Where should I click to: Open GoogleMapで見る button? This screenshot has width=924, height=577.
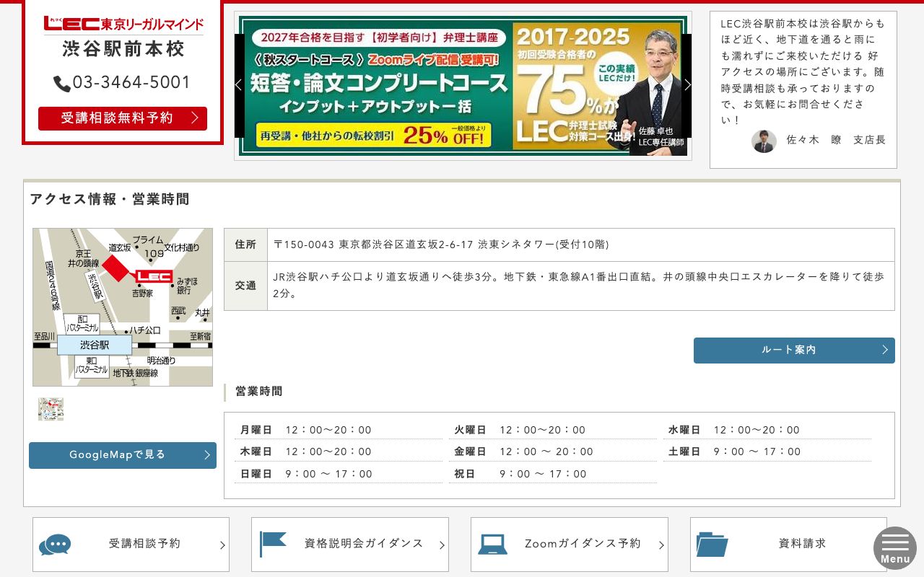point(123,455)
